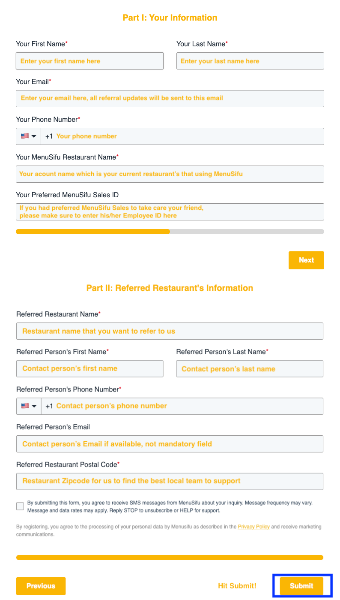Click the Your MenuSifu Restaurant Name field

pyautogui.click(x=170, y=174)
